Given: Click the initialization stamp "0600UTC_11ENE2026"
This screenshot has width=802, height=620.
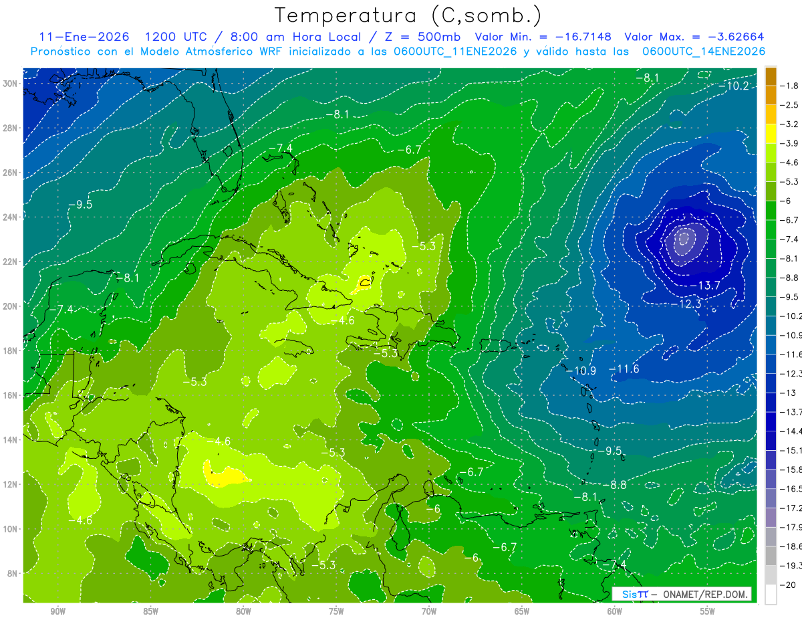Looking at the screenshot, I should tap(454, 51).
